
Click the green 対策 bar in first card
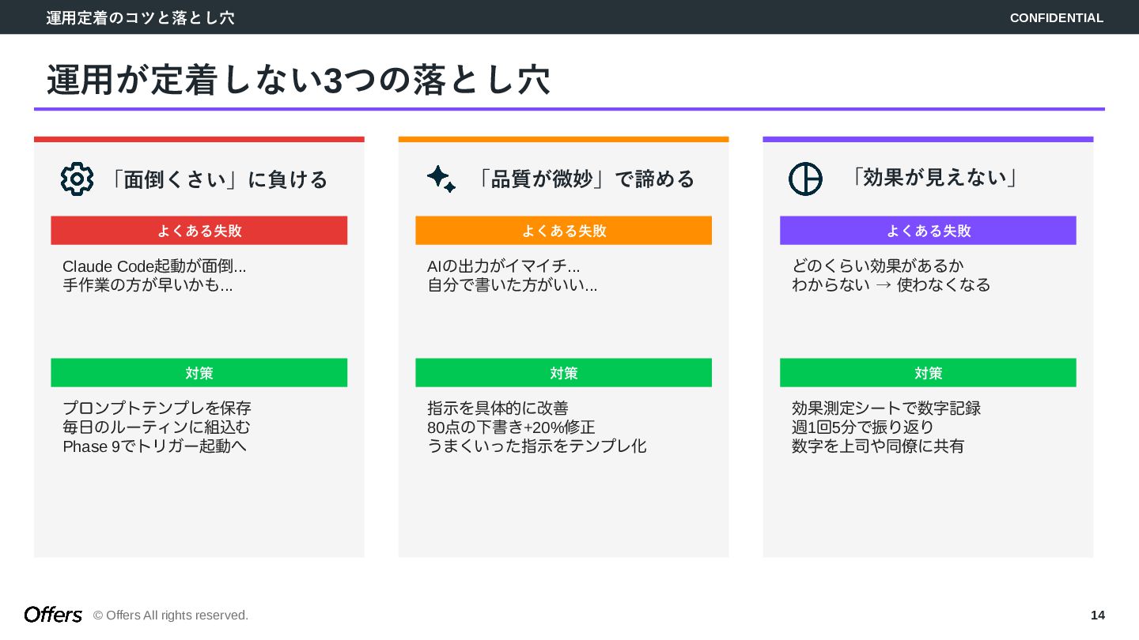[199, 373]
